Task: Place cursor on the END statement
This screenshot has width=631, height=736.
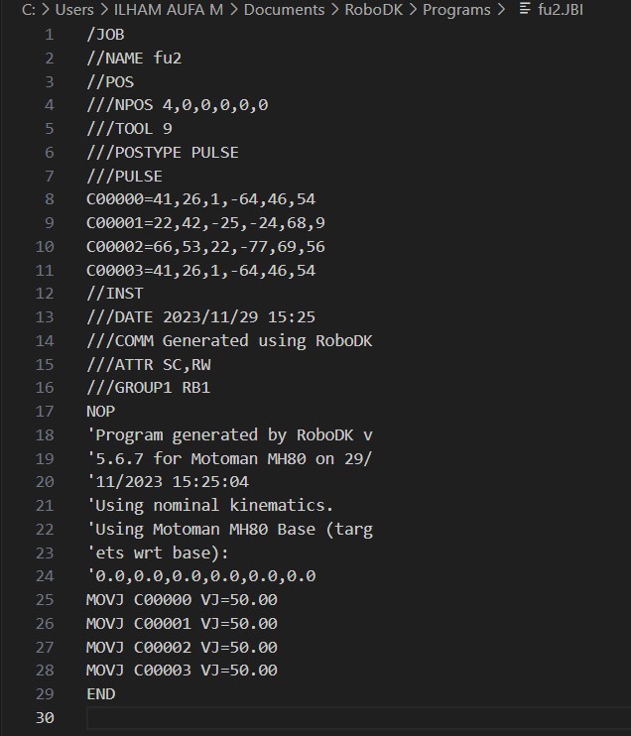Action: (x=101, y=694)
